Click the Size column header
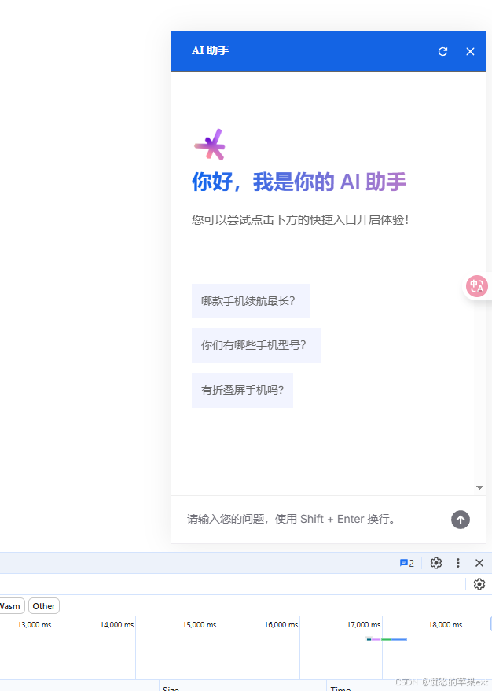The image size is (492, 691). (171, 689)
